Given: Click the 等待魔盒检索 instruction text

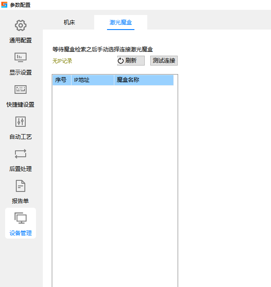Looking at the screenshot, I should (102, 49).
